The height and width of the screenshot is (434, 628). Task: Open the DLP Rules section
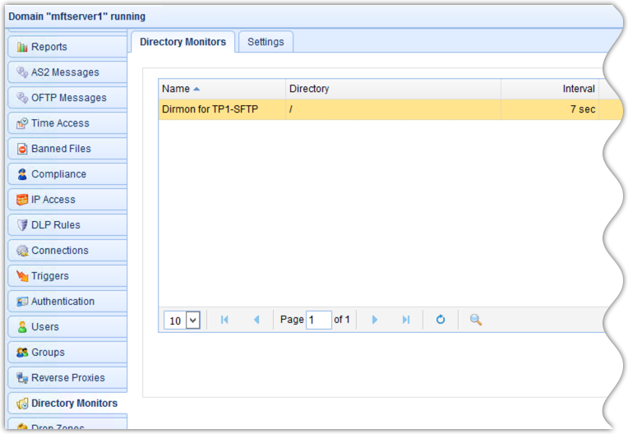55,225
